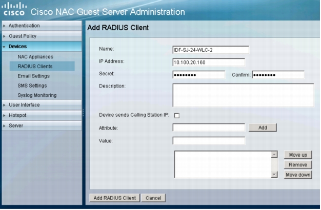Viewport: 321px width, 210px height.
Task: Click the Name field containing IDF-SJ-24-WLC-2
Action: [x=211, y=50]
